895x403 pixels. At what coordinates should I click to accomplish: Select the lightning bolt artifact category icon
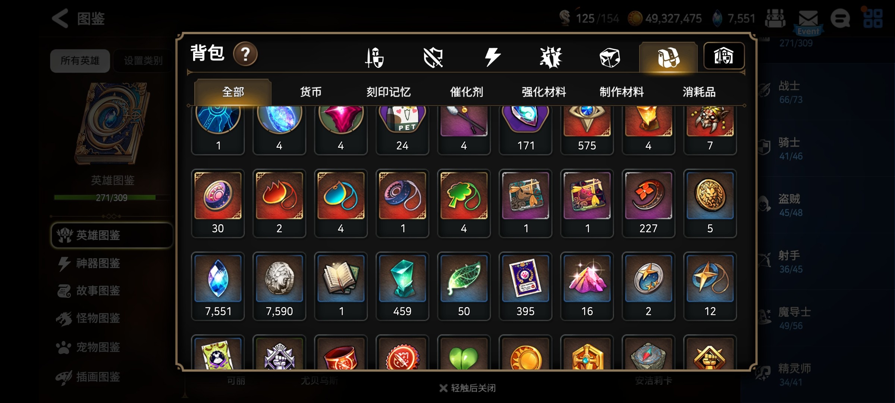492,57
